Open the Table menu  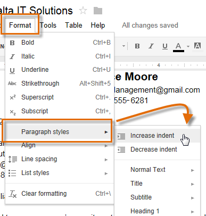point(73,25)
